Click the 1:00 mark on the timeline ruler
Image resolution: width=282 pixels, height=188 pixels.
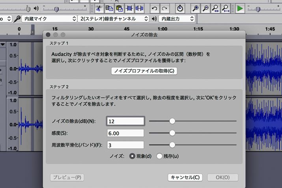click(162, 29)
